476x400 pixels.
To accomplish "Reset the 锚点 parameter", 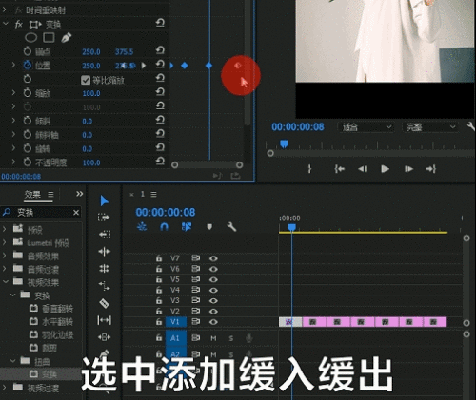I will 160,50.
